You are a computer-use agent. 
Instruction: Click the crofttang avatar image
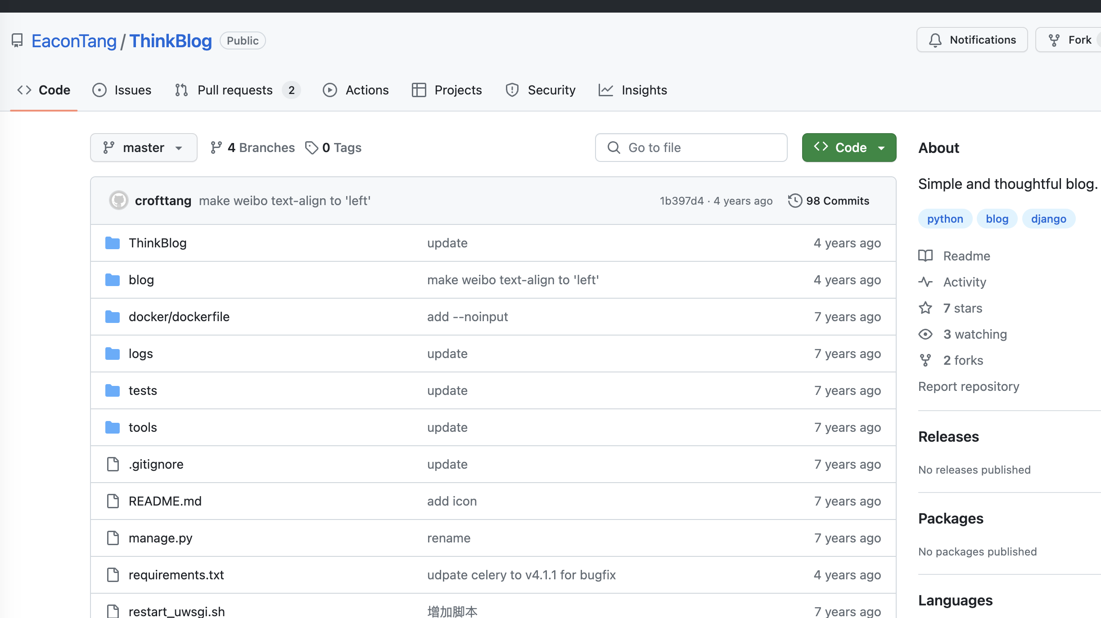(119, 201)
